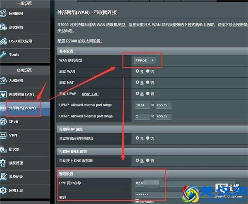This screenshot has width=248, height=204.
Task: Click the 系统记录 log icon
Action: pyautogui.click(x=3, y=176)
